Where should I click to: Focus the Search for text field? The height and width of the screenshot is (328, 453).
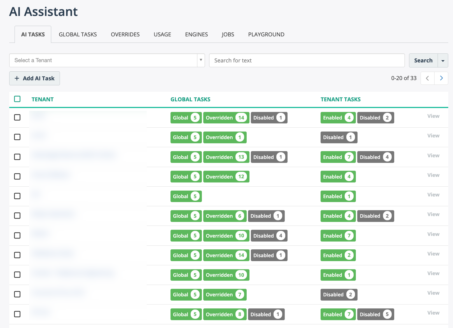pyautogui.click(x=307, y=60)
